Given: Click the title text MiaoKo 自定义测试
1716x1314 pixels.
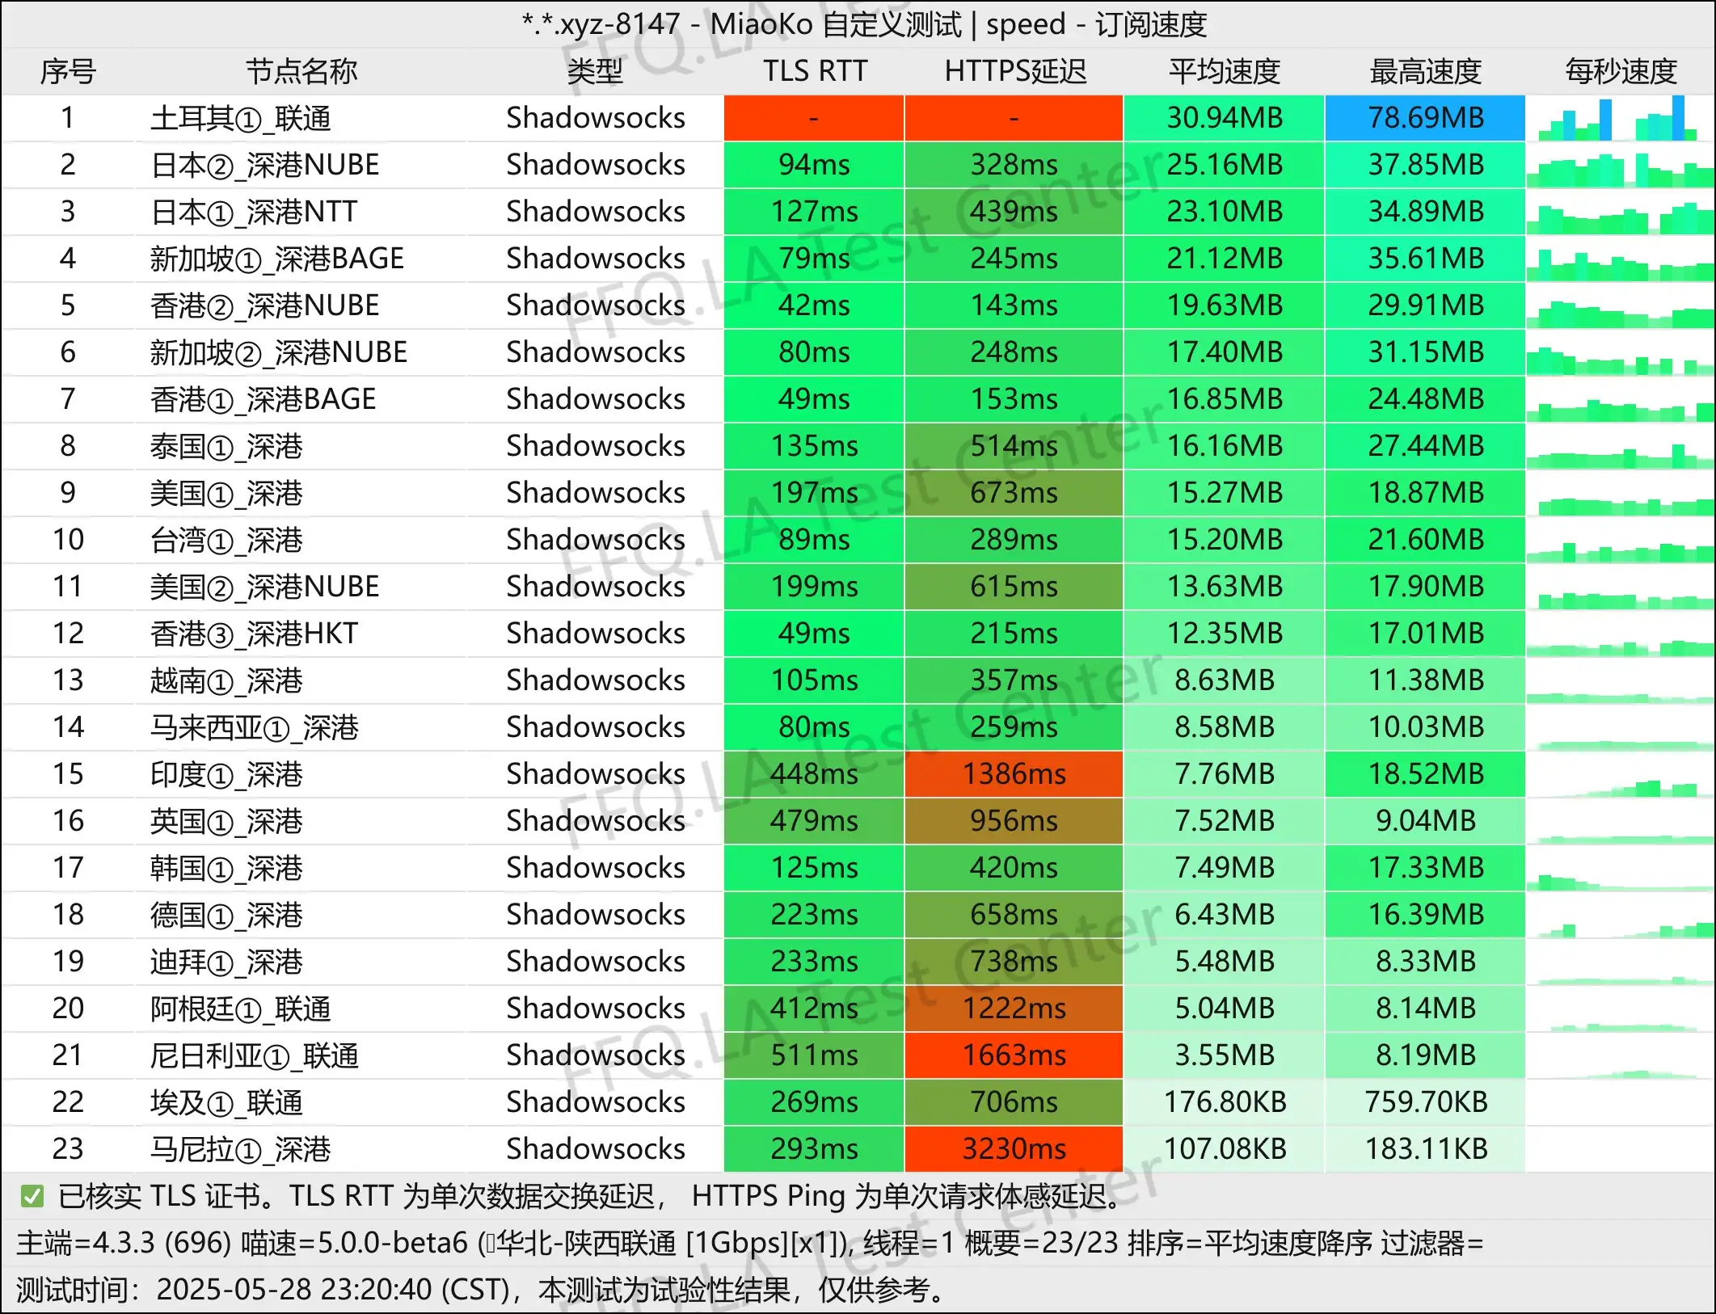Looking at the screenshot, I should (x=836, y=25).
